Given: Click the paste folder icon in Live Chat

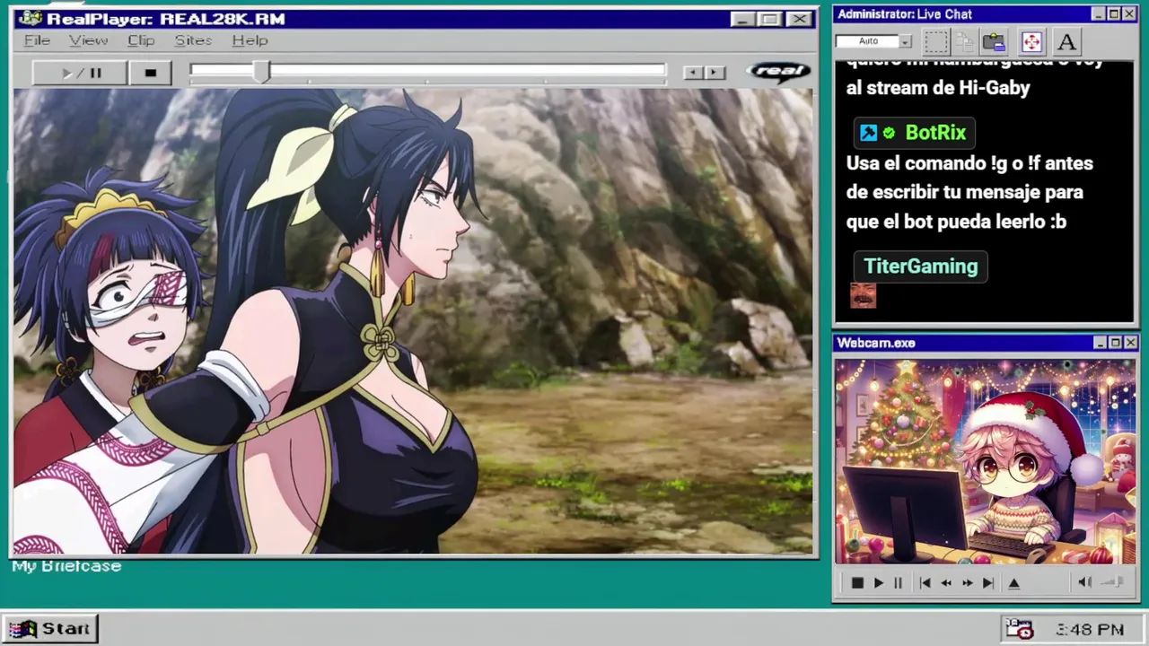Looking at the screenshot, I should click(x=994, y=41).
